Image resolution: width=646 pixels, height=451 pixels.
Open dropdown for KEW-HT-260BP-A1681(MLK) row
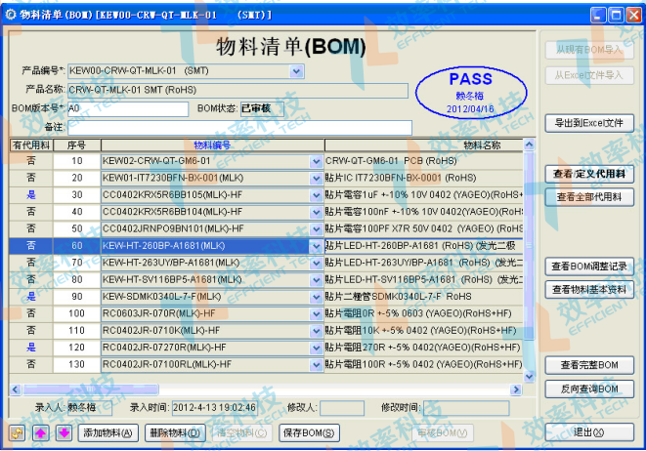click(315, 246)
